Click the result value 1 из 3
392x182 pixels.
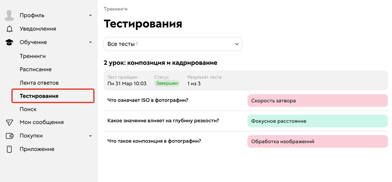194,83
